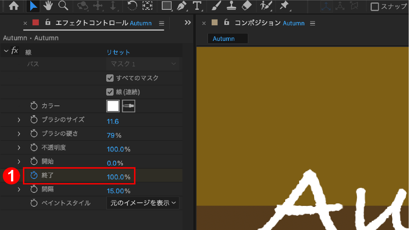Toggle stopwatch for ブラシの硬さ

coord(34,134)
